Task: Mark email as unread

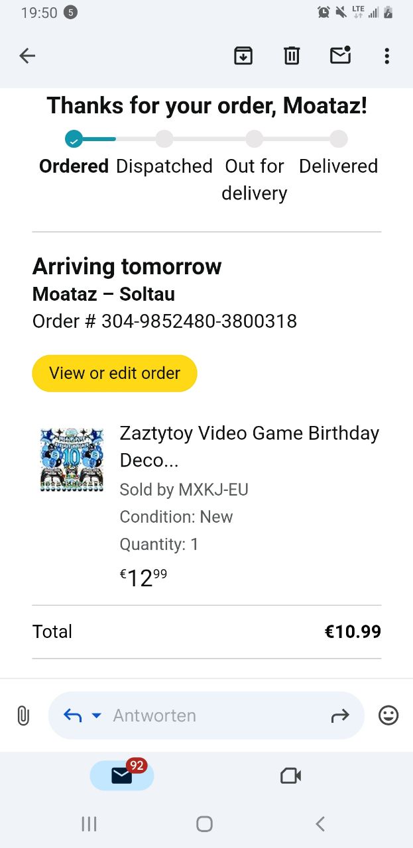Action: click(x=340, y=56)
